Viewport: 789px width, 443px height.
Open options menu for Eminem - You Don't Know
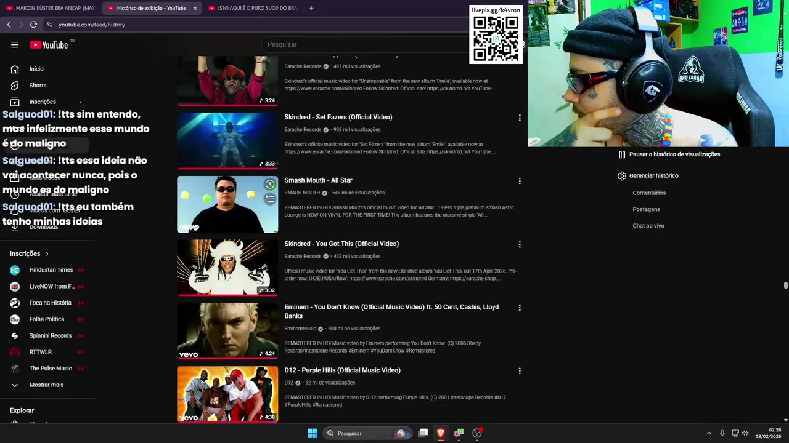(520, 308)
